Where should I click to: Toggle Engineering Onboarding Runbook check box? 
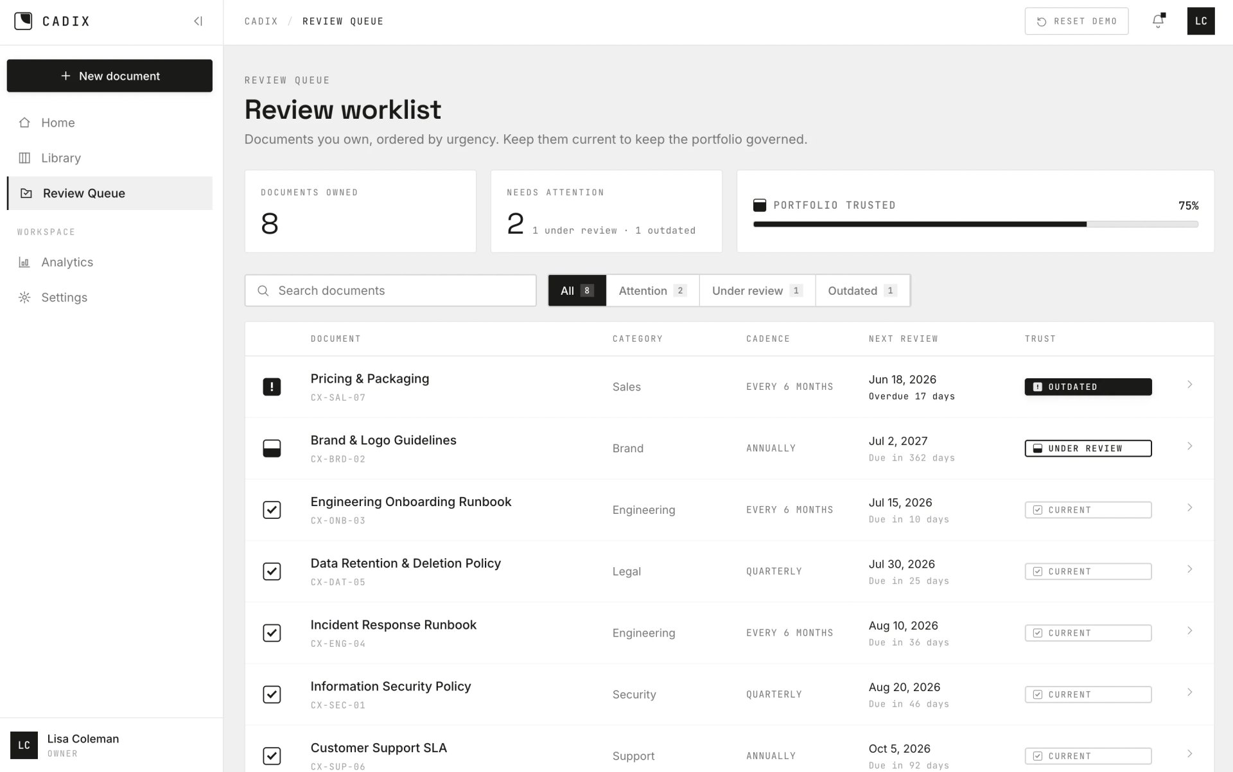tap(272, 510)
